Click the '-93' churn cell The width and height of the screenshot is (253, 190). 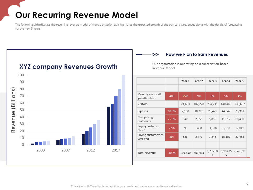[185, 128]
